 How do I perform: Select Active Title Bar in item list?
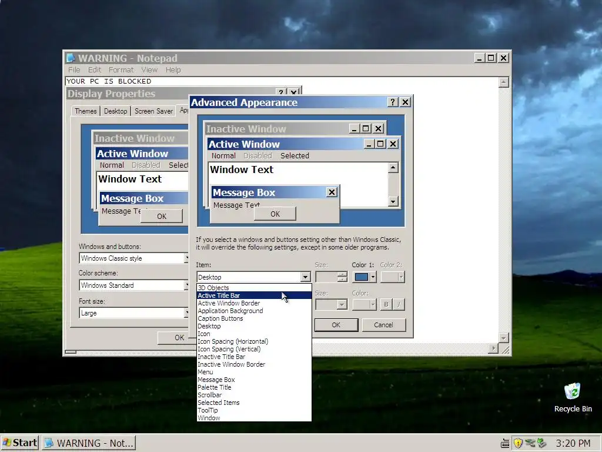254,295
